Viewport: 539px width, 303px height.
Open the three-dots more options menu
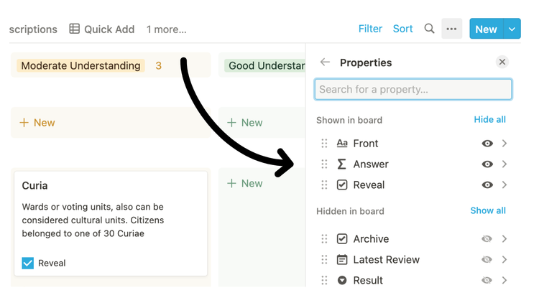tap(451, 29)
